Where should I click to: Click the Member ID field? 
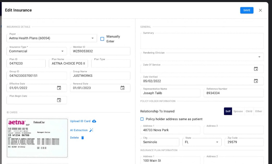(x=100, y=51)
